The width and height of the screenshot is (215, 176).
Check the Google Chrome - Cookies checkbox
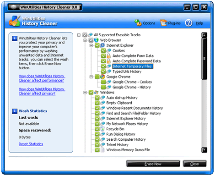[x=103, y=82]
